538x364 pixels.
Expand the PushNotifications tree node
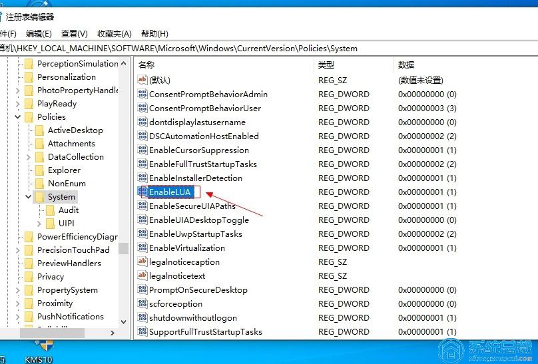tap(18, 317)
